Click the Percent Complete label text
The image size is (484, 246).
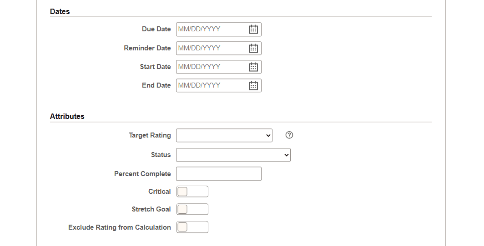[x=142, y=174]
